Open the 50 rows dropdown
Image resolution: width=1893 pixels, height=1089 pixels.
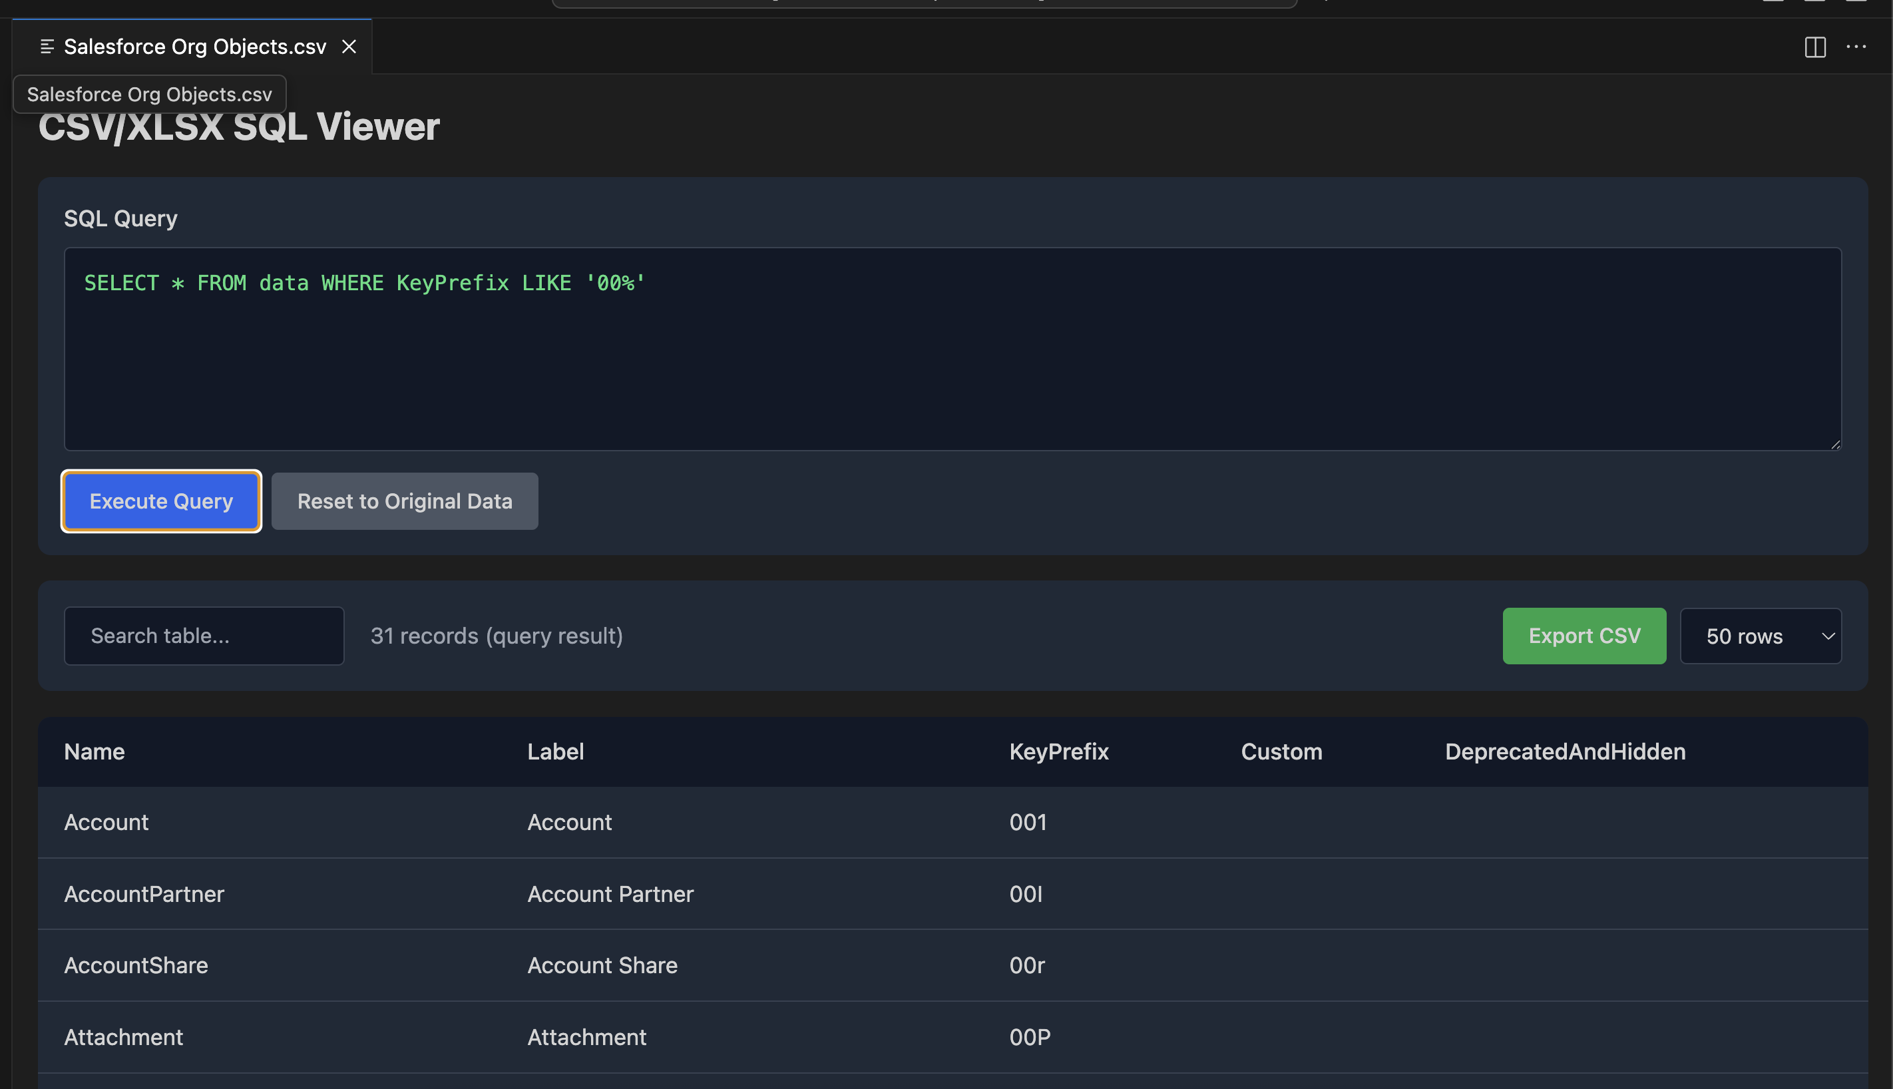pyautogui.click(x=1760, y=636)
